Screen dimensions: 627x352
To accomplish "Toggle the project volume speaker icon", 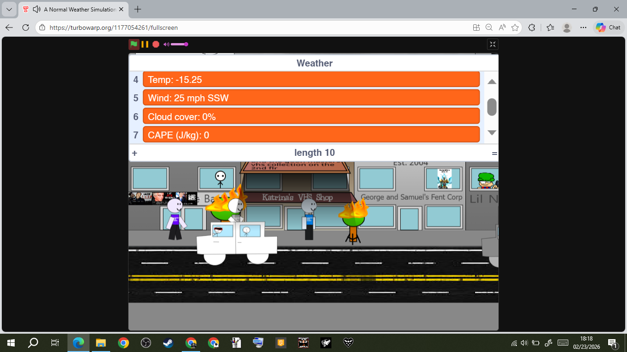I will click(x=166, y=44).
